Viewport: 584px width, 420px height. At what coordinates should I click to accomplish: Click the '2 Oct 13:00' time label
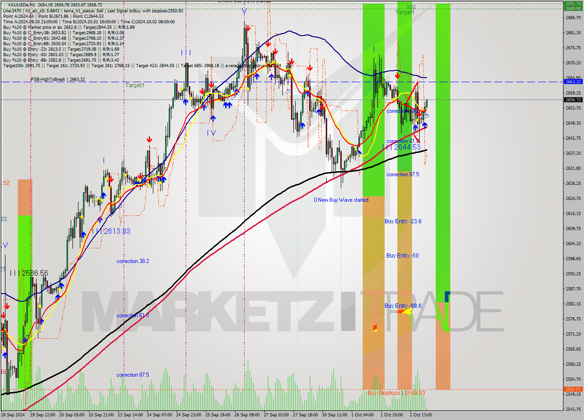coord(421,415)
